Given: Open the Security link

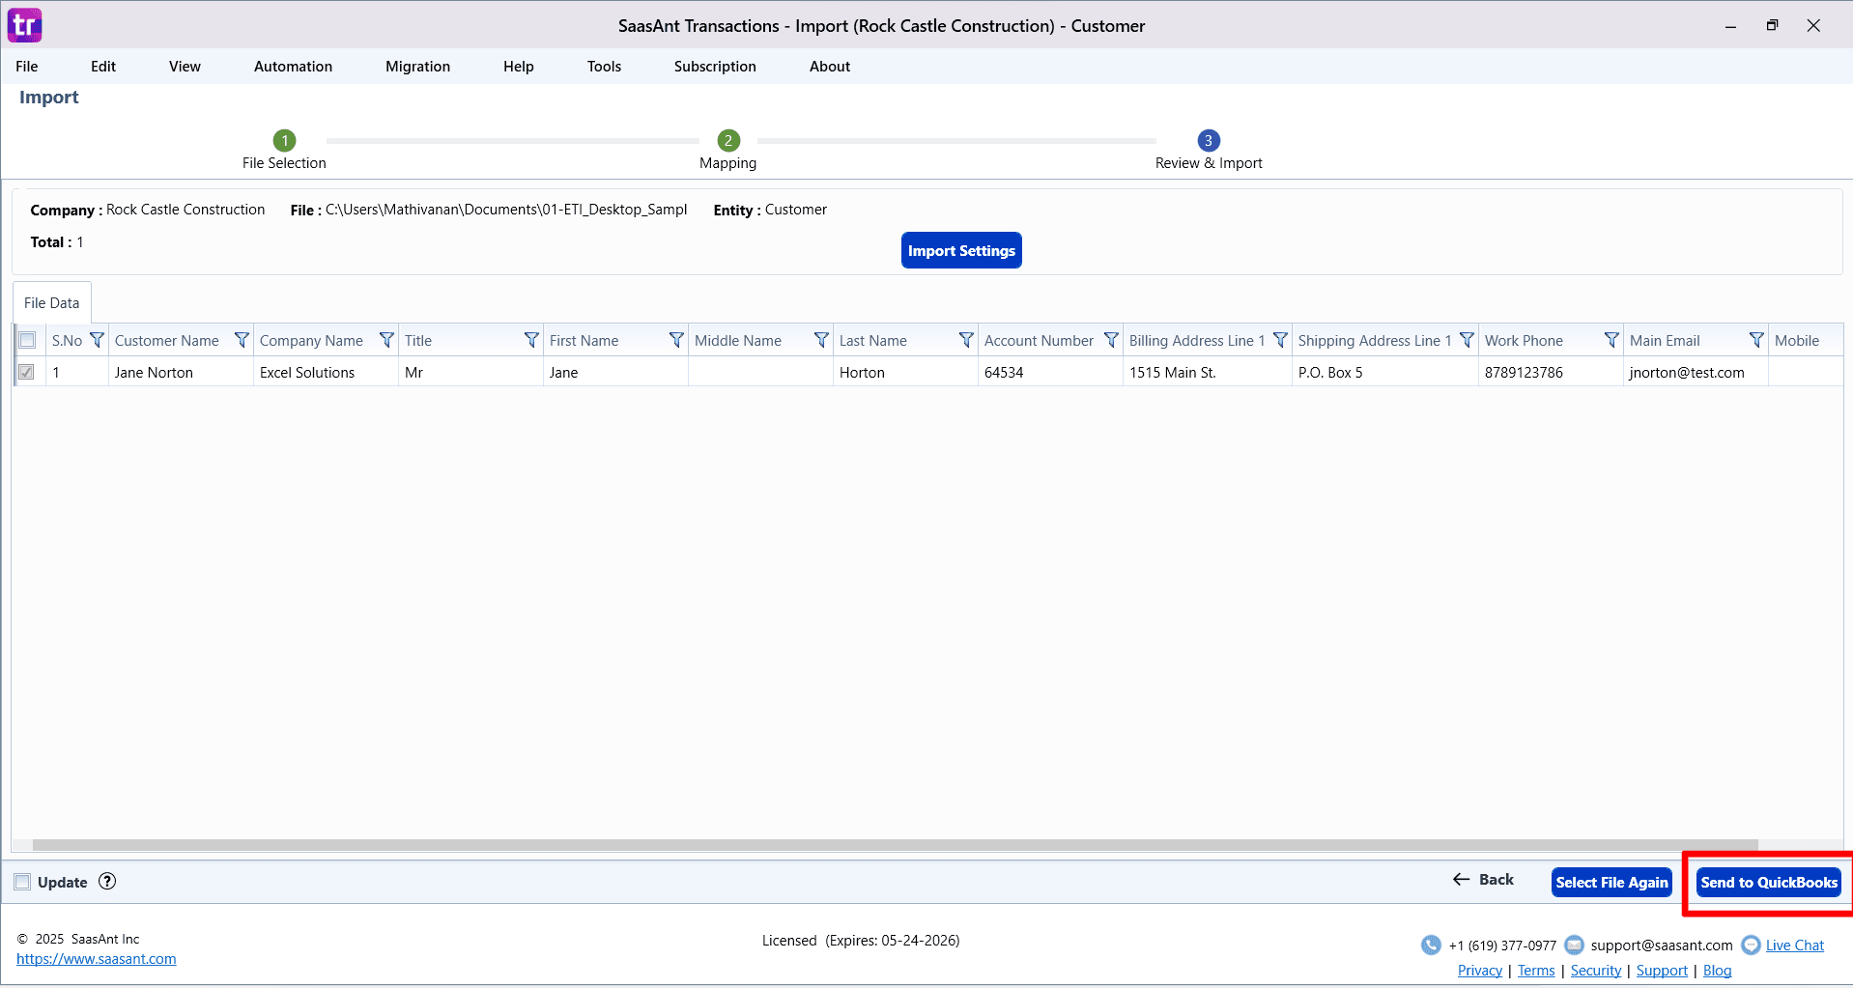Looking at the screenshot, I should 1596,971.
